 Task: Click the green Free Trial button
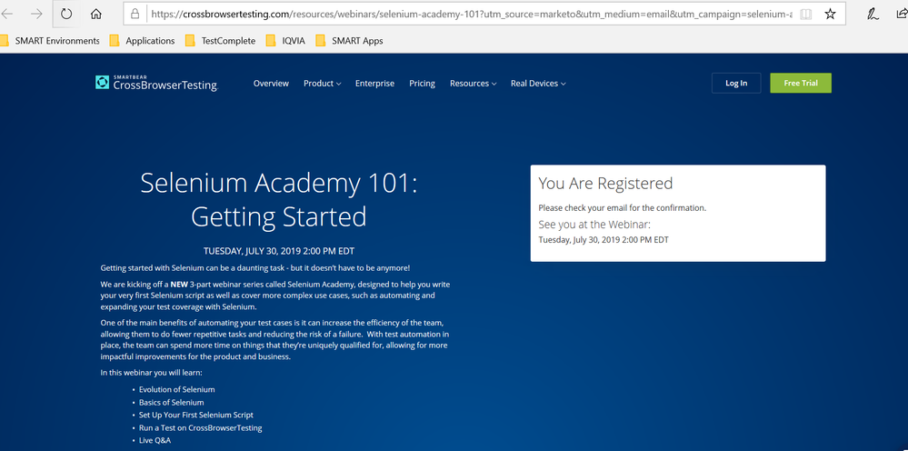(x=800, y=83)
